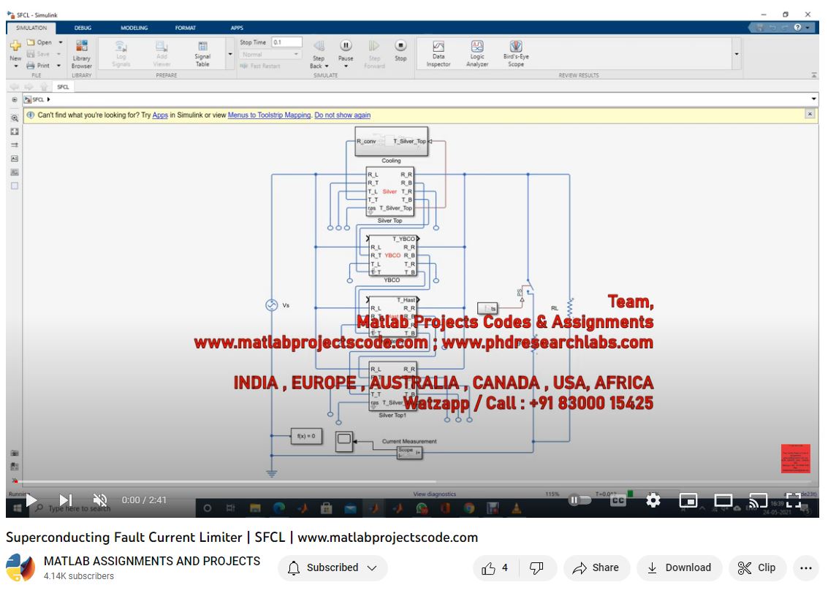The height and width of the screenshot is (593, 828).
Task: Play the YouTube video
Action: [x=31, y=500]
